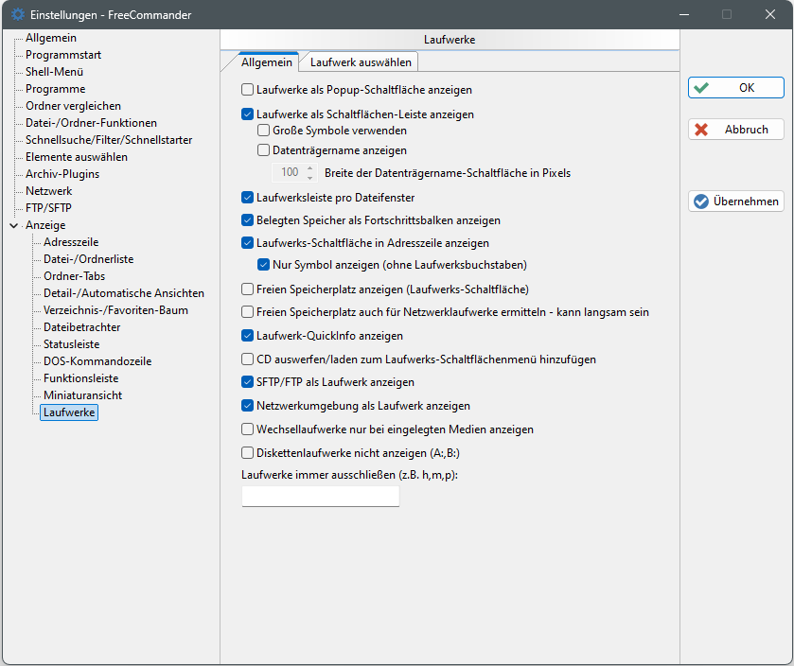Open Statusleiste settings in the tree
794x666 pixels.
(x=71, y=344)
